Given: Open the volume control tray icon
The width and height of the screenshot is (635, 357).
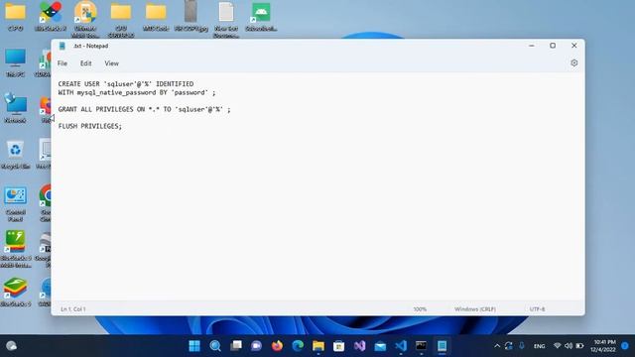Looking at the screenshot, I should tap(569, 346).
